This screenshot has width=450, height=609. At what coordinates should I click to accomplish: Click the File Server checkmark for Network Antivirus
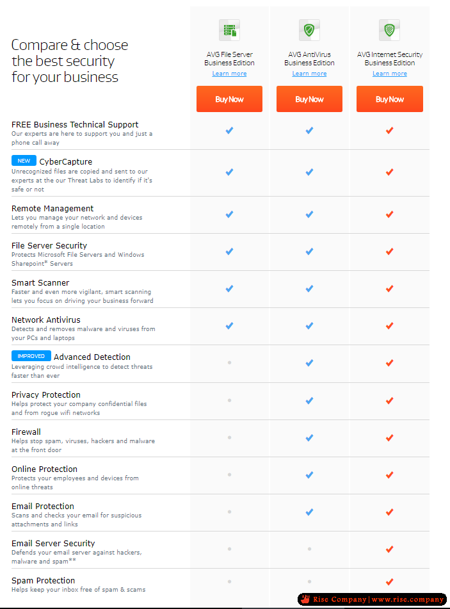pyautogui.click(x=229, y=325)
